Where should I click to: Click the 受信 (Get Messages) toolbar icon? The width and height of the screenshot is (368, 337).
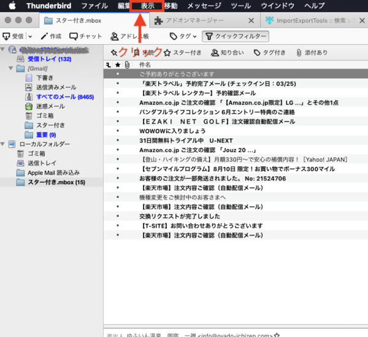(7, 36)
